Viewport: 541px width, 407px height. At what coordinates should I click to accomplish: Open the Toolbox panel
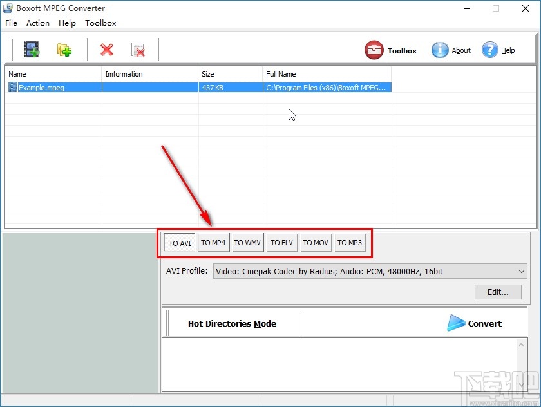(x=392, y=50)
